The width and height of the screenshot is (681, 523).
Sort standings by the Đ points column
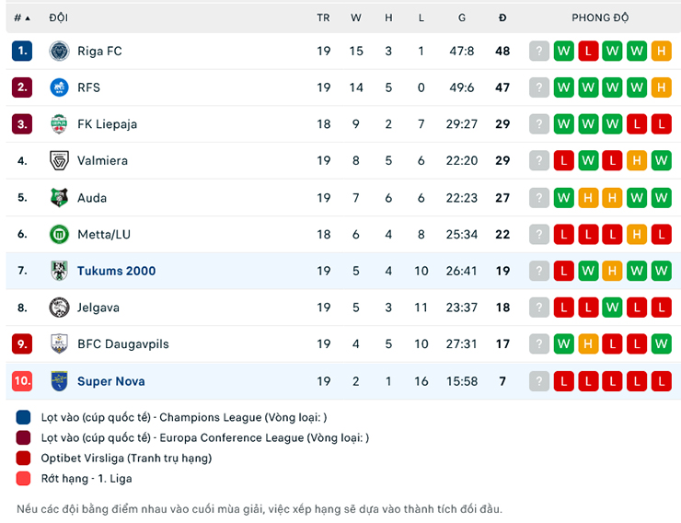[x=502, y=17]
